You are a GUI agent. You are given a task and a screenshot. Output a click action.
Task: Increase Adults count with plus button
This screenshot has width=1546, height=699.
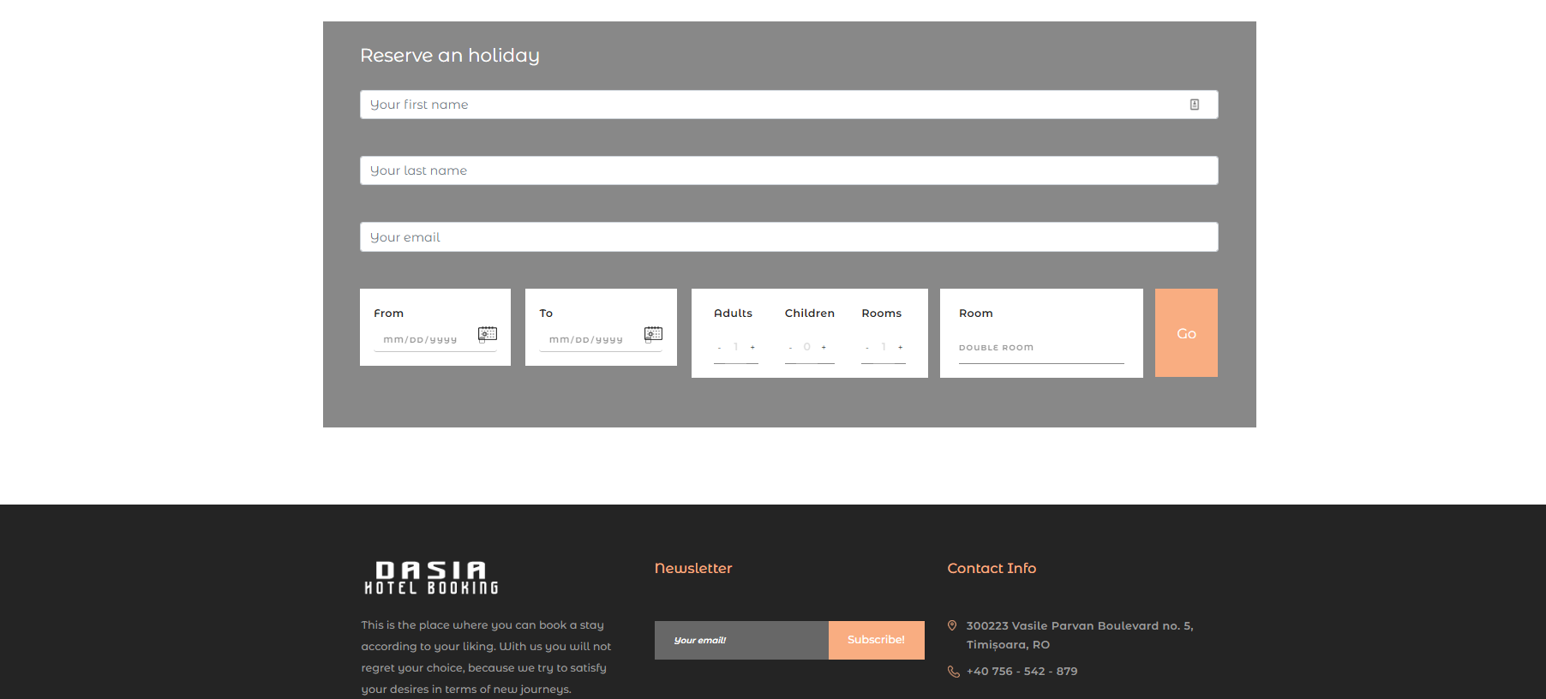tap(752, 347)
